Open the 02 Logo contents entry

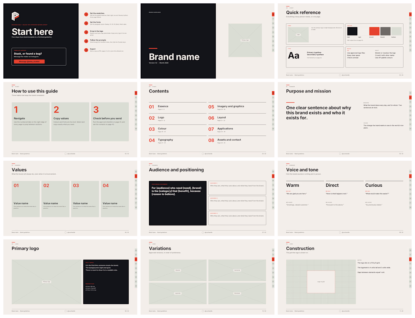pos(178,118)
